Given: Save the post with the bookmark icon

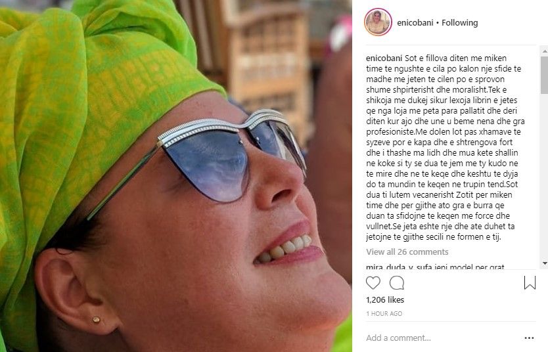Looking at the screenshot, I should [x=530, y=282].
